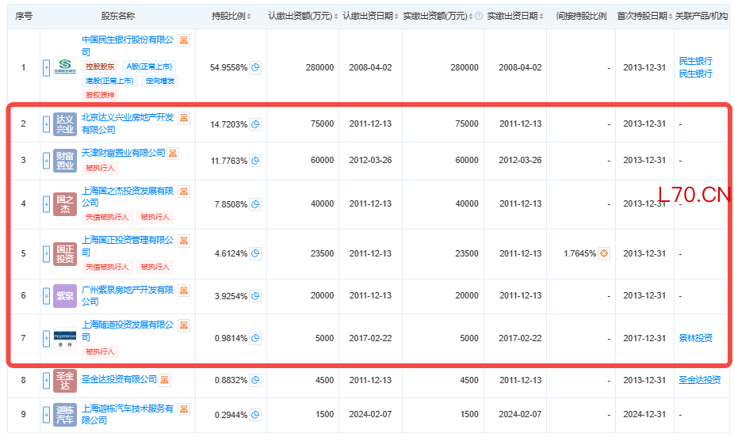Open the 圣金达投资 related product link
734x437 pixels.
[x=700, y=380]
